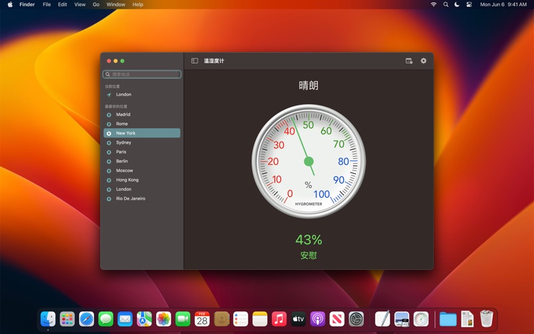Open the View menu
Screen dimensions: 534x334
[x=79, y=5]
